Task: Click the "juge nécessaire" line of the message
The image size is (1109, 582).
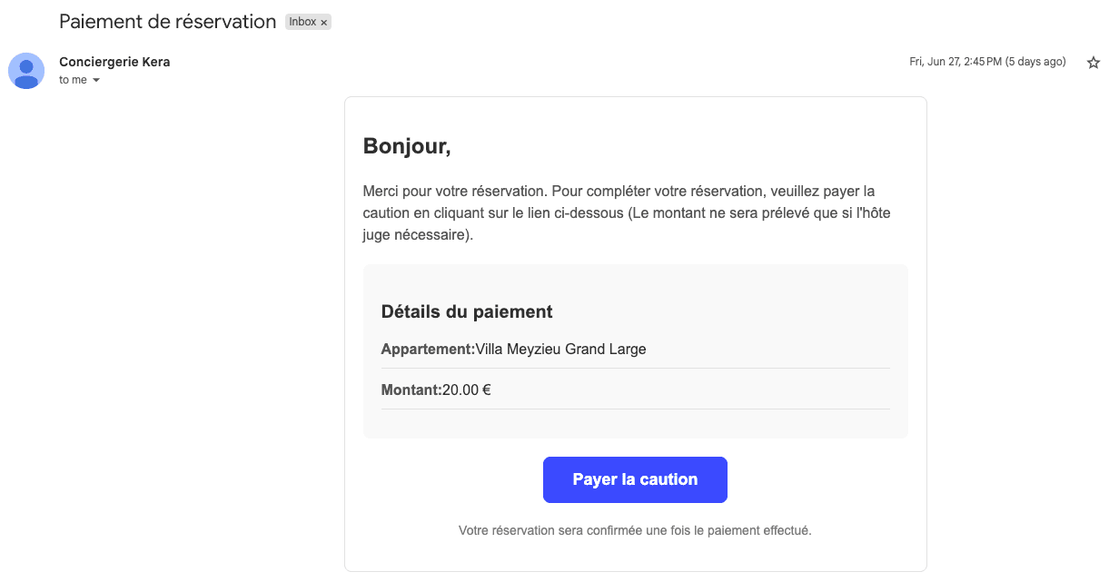Action: click(x=417, y=235)
